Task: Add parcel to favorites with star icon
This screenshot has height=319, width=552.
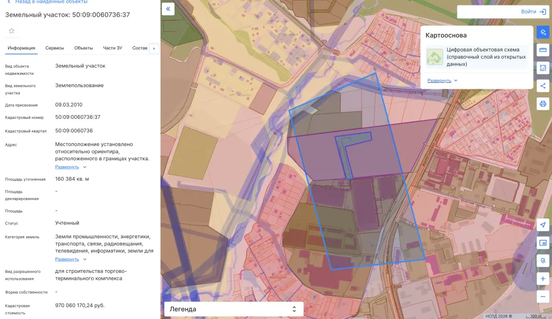Action: (12, 31)
